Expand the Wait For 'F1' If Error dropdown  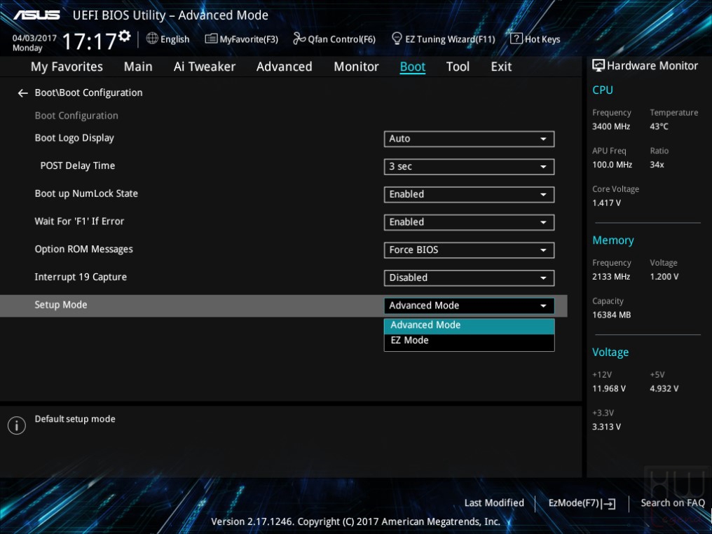point(469,222)
